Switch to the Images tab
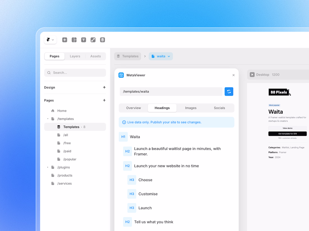Screen dimensions: 309x231 click(x=191, y=108)
